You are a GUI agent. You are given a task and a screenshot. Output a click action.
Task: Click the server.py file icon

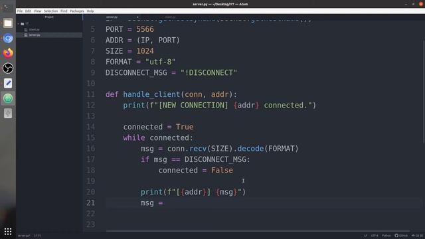pos(26,35)
